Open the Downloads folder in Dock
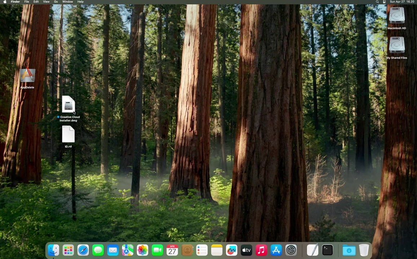Screen dimensions: 417x259 tap(349, 250)
